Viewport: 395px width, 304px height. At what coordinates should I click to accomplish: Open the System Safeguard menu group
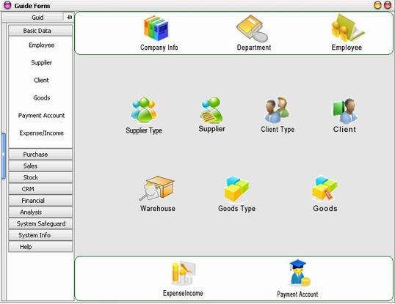[40, 223]
